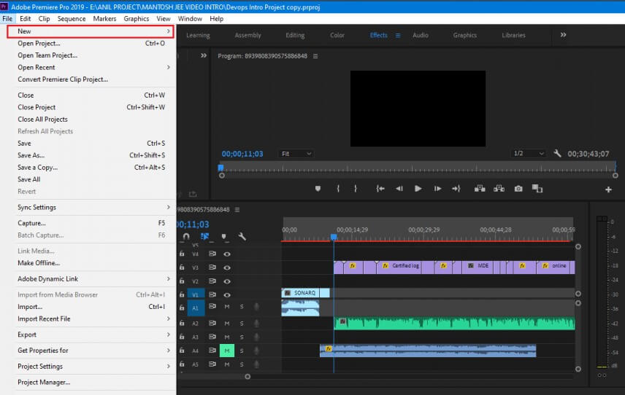Toggle V2 track visibility eye
625x395 pixels.
click(x=227, y=281)
